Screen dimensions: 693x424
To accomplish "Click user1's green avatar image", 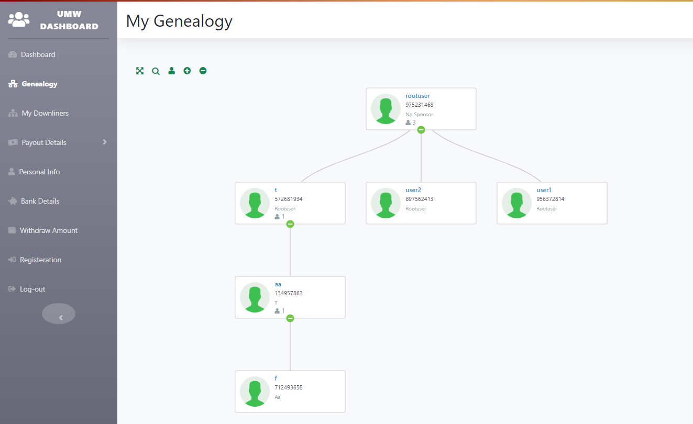I will pyautogui.click(x=517, y=203).
